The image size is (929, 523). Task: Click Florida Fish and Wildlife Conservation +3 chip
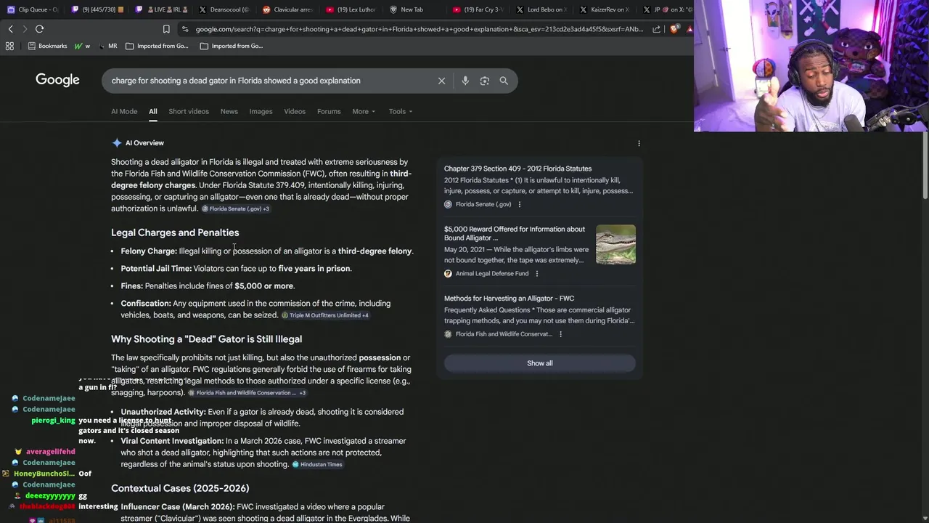pyautogui.click(x=247, y=393)
